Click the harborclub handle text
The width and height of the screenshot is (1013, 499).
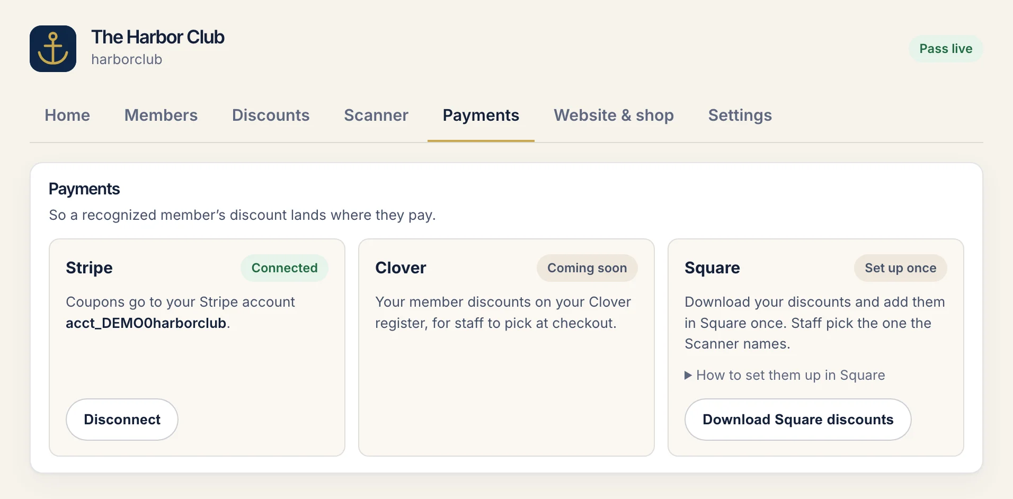click(x=127, y=59)
